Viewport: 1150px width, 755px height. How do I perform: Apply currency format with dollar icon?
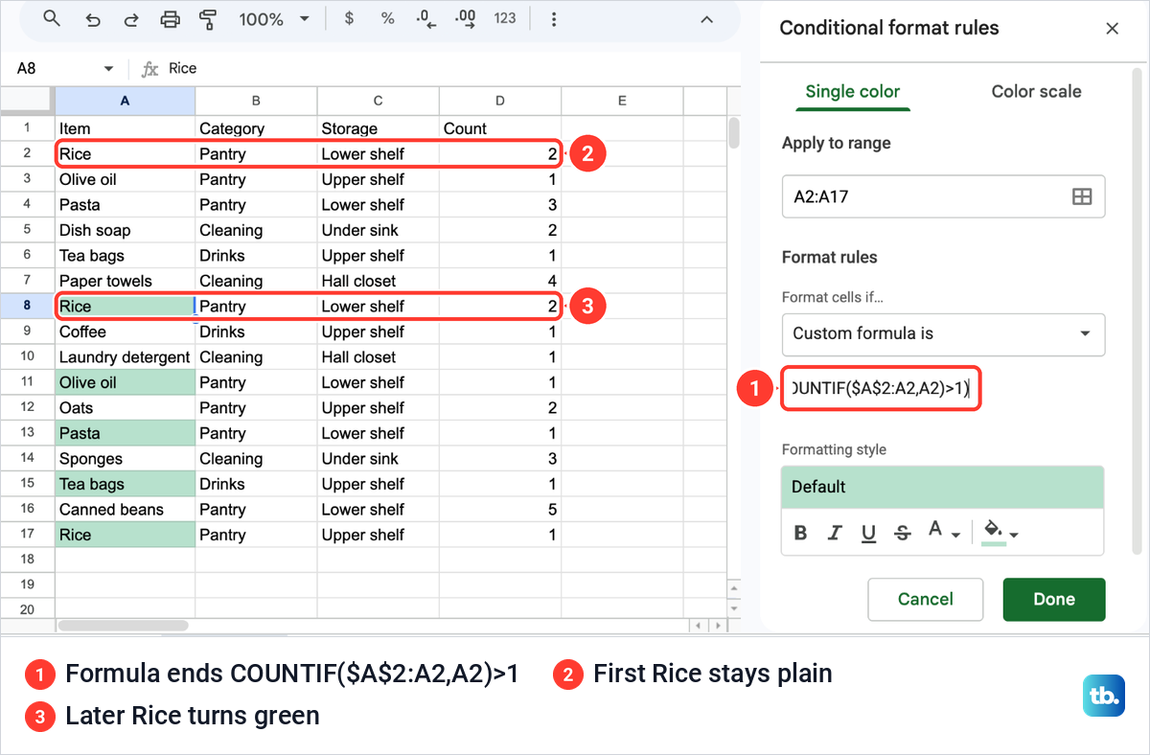pyautogui.click(x=349, y=18)
